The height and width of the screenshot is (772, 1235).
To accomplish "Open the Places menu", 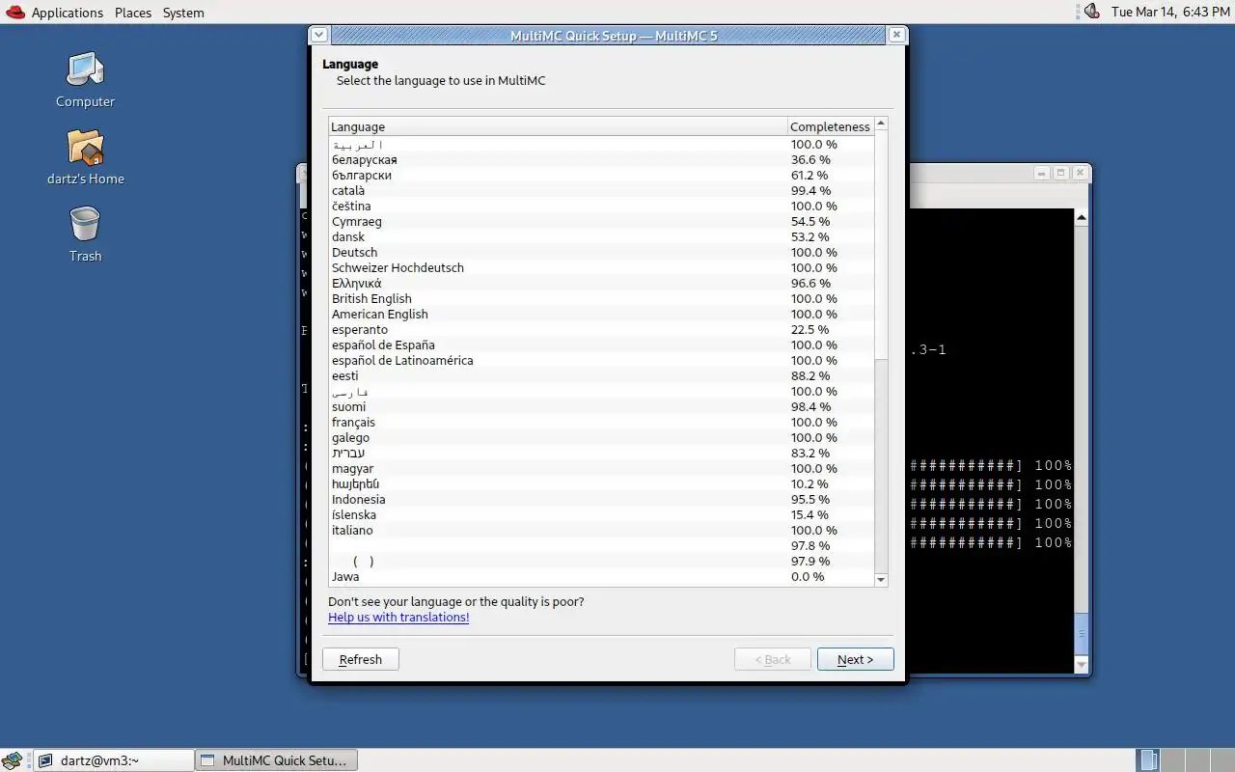I will (133, 13).
